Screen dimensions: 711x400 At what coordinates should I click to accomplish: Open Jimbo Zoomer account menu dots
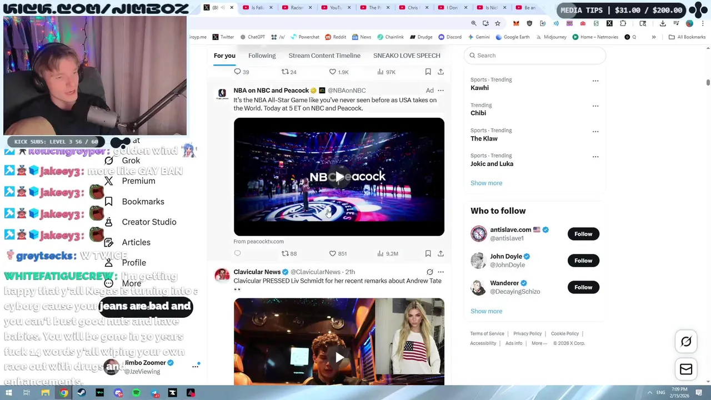click(196, 366)
